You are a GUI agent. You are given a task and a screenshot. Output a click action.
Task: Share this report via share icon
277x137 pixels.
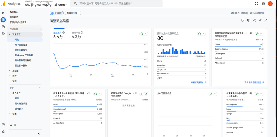(x=254, y=20)
